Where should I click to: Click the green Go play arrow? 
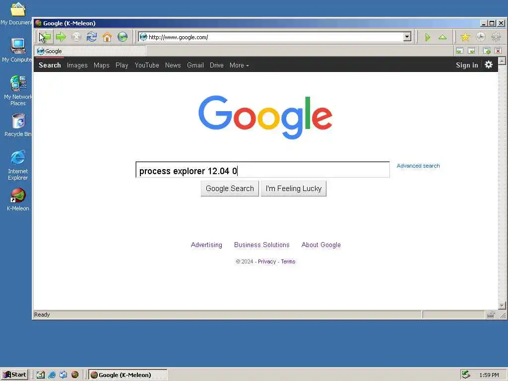427,37
